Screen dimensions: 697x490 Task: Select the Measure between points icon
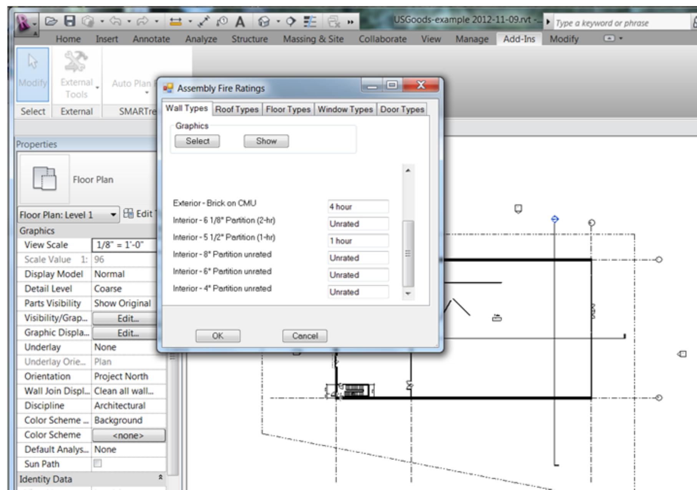click(x=204, y=22)
